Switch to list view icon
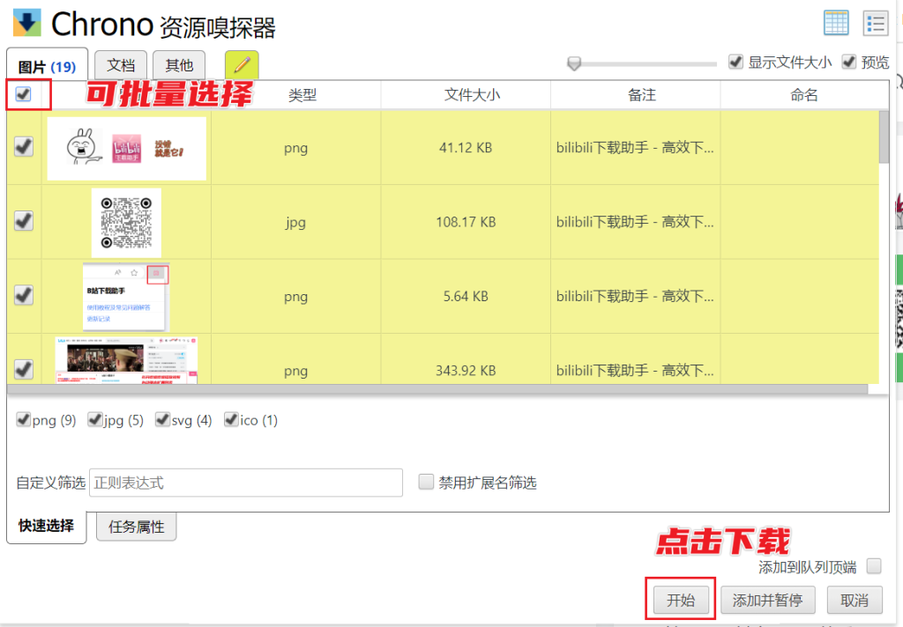Image resolution: width=903 pixels, height=627 pixels. pos(875,23)
